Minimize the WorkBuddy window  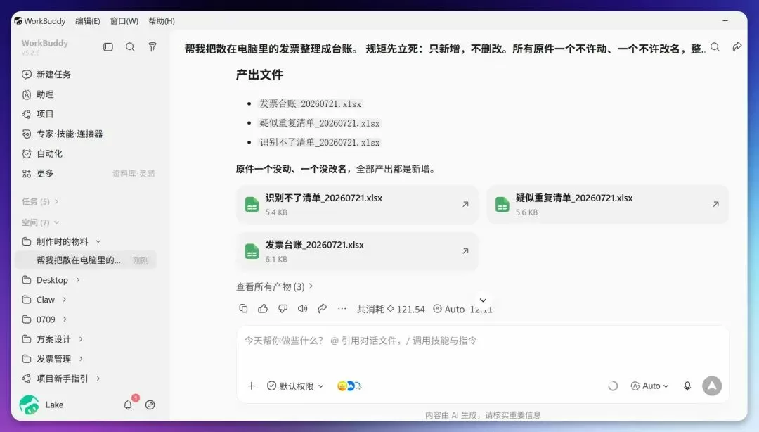725,20
